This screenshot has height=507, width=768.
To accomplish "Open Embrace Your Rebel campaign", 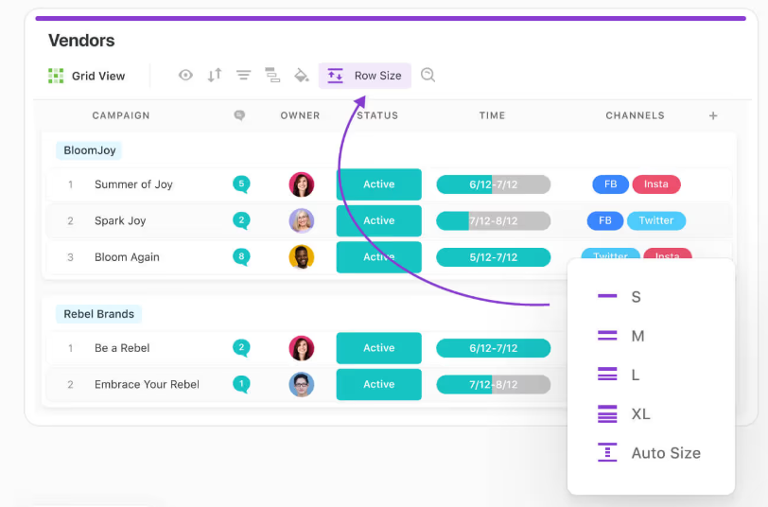I will [x=147, y=385].
